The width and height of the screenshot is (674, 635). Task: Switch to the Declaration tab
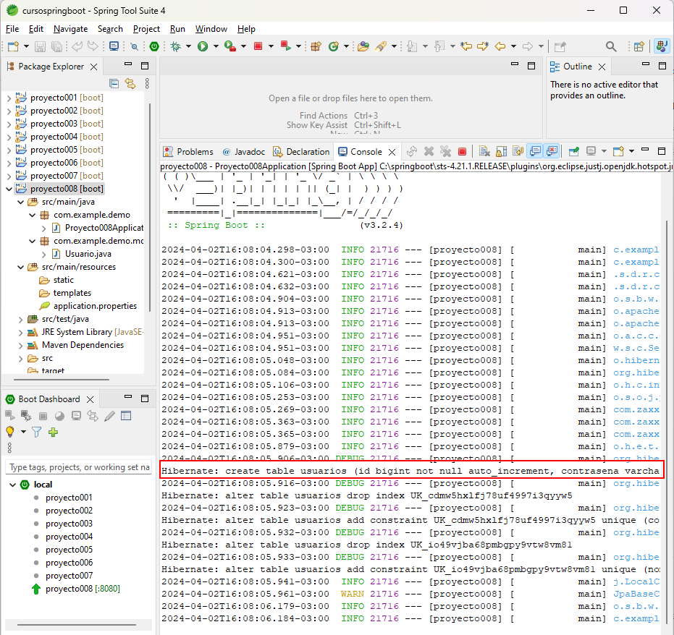tap(302, 152)
